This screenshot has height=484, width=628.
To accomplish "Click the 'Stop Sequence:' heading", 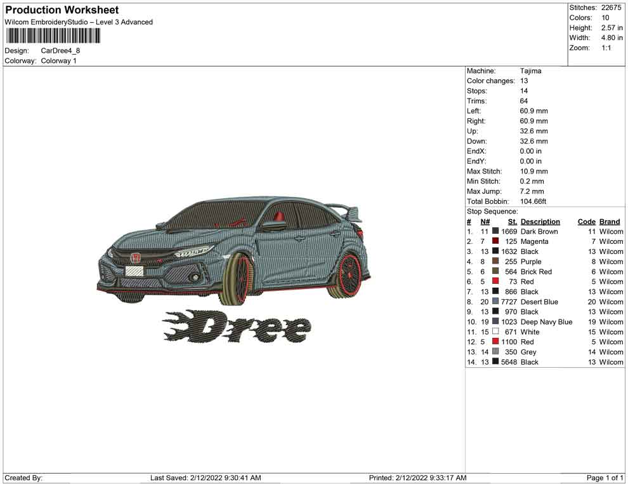I will click(x=492, y=212).
